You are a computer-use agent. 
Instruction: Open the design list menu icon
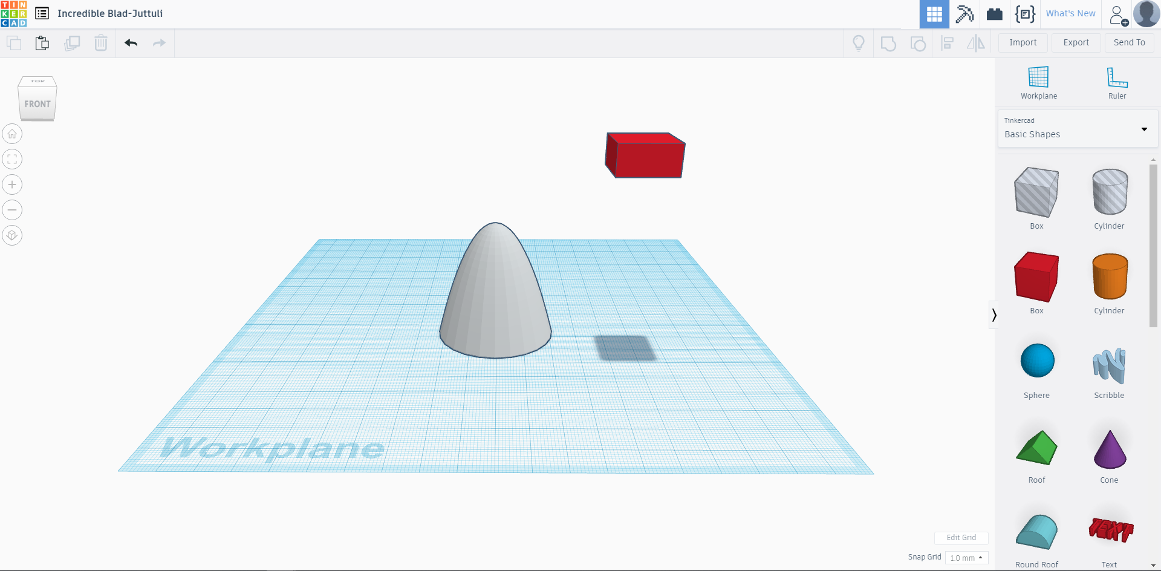point(42,13)
